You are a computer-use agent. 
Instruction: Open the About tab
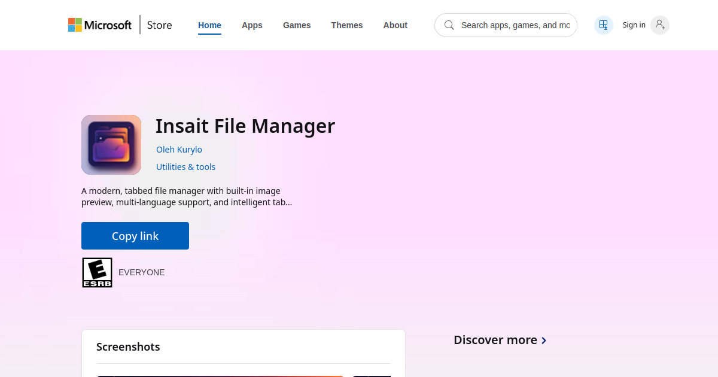pos(395,25)
